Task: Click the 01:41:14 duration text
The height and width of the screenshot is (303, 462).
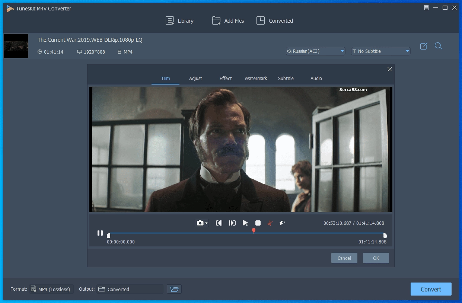Action: (54, 52)
